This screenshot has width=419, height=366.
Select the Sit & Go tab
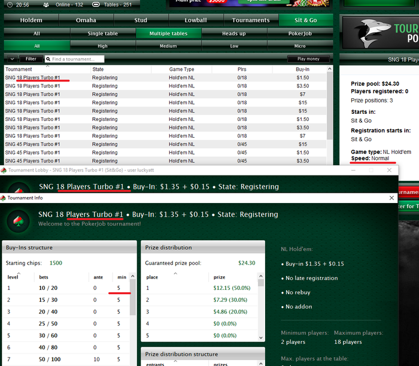(306, 20)
